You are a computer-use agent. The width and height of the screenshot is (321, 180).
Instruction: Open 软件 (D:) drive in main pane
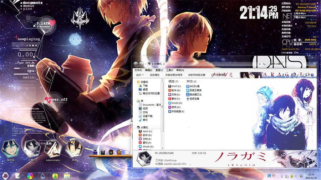174,90
